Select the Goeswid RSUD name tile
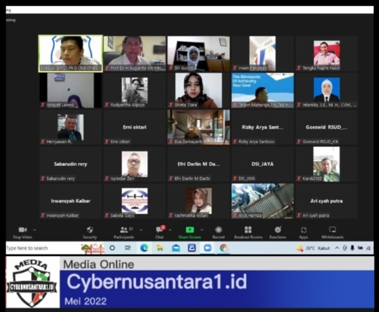This screenshot has width=379, height=312. pyautogui.click(x=327, y=127)
